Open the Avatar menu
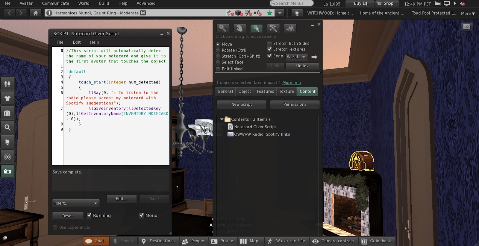This screenshot has width=479, height=246. (x=26, y=3)
